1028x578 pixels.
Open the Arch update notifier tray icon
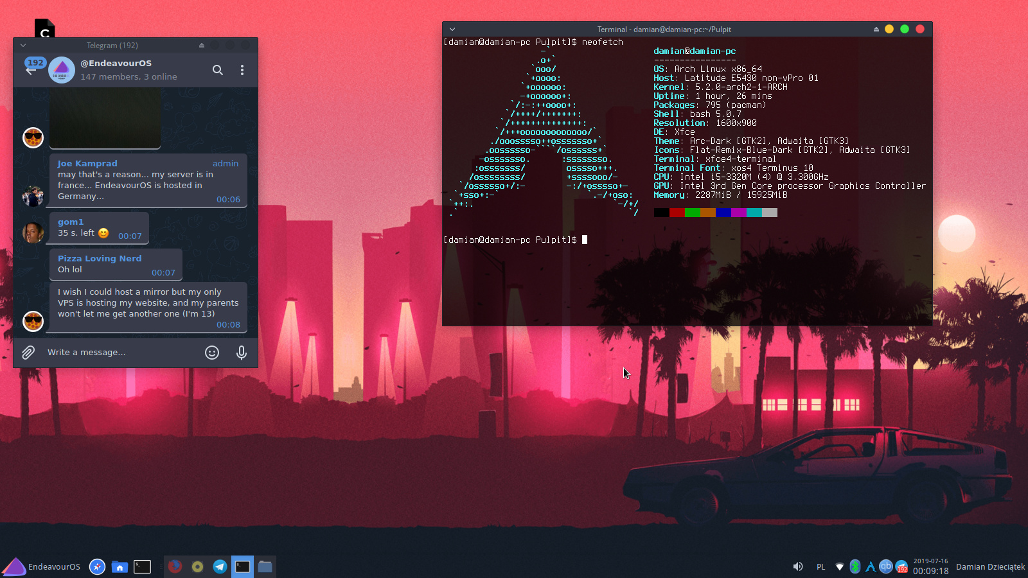tap(871, 566)
